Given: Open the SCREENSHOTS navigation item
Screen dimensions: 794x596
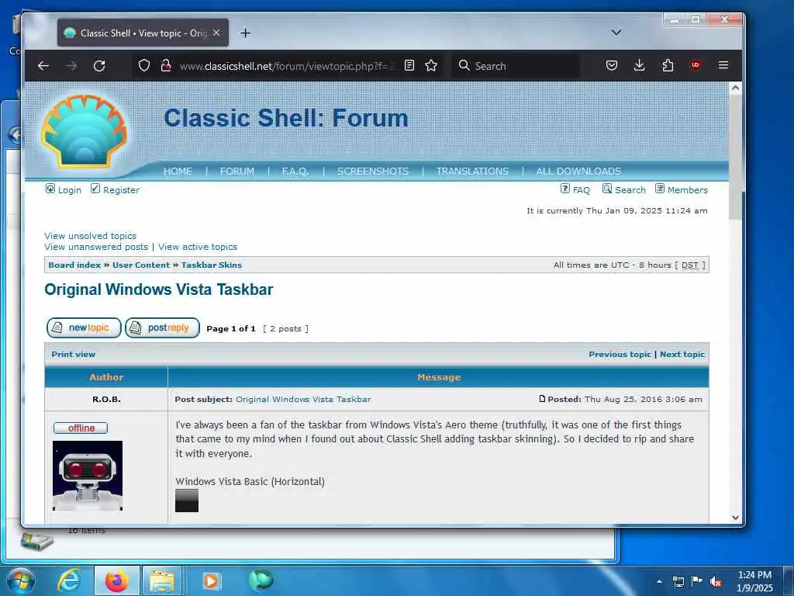Looking at the screenshot, I should [373, 172].
